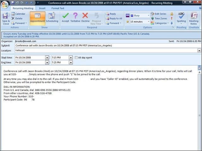Image resolution: width=202 pixels, height=151 pixels.
Task: Mark meeting as Tentative
Action: pyautogui.click(x=75, y=18)
